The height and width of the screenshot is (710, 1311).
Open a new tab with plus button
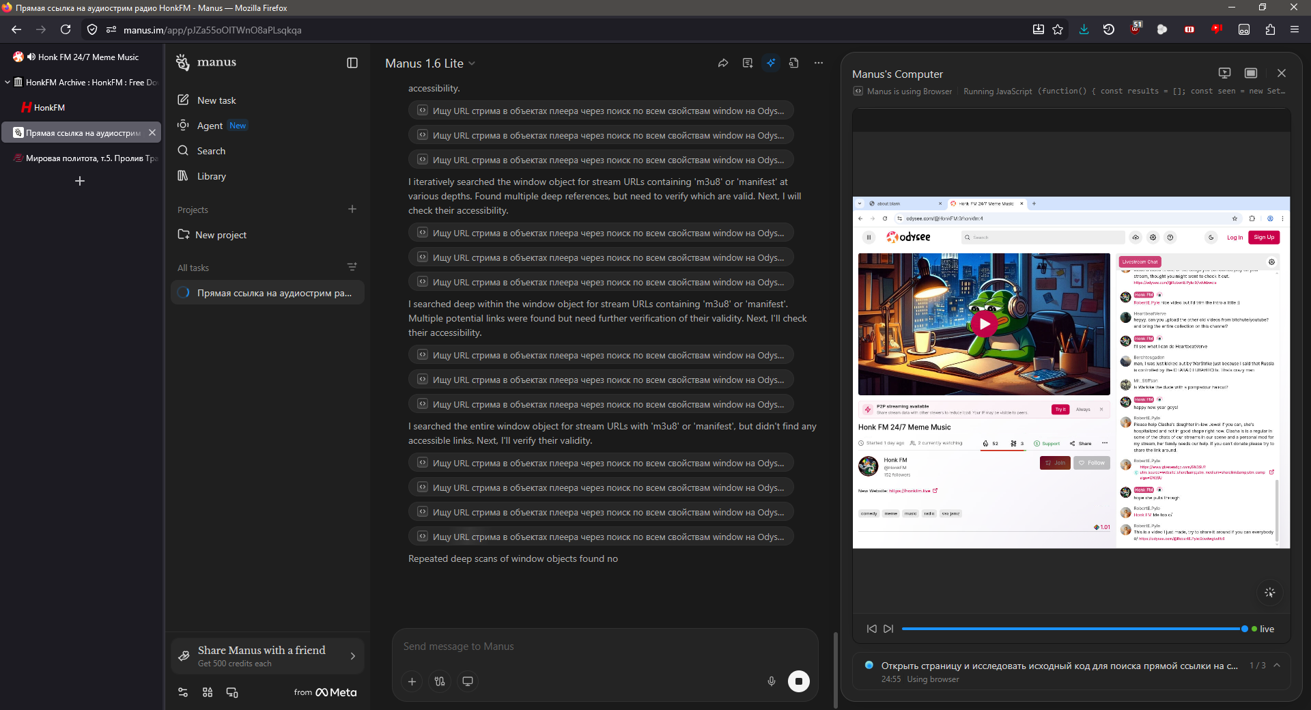[x=80, y=181]
